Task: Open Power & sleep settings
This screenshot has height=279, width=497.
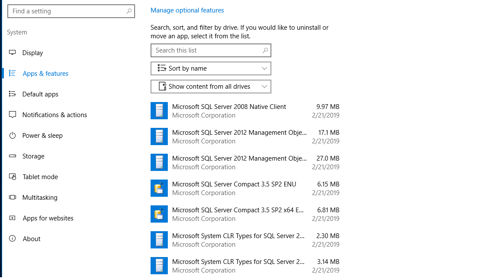Action: (x=42, y=135)
